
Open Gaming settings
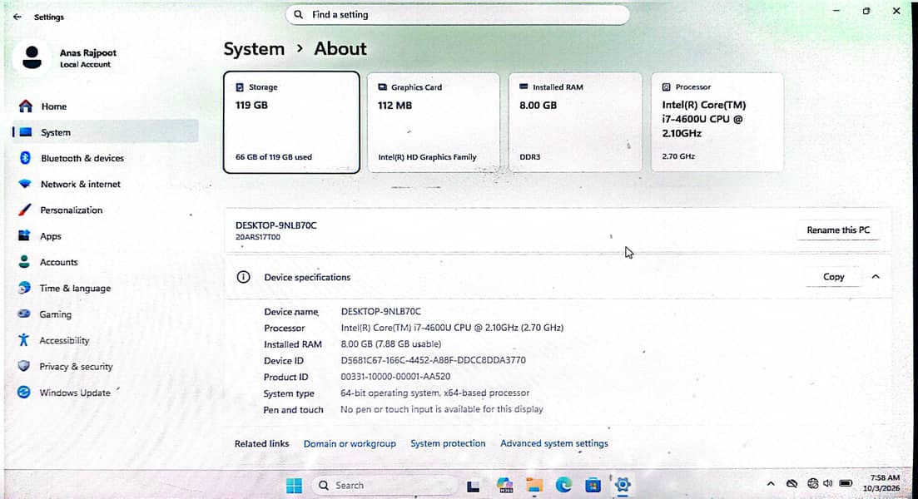point(106,314)
